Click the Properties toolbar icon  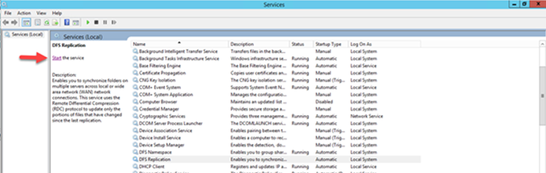[38, 22]
